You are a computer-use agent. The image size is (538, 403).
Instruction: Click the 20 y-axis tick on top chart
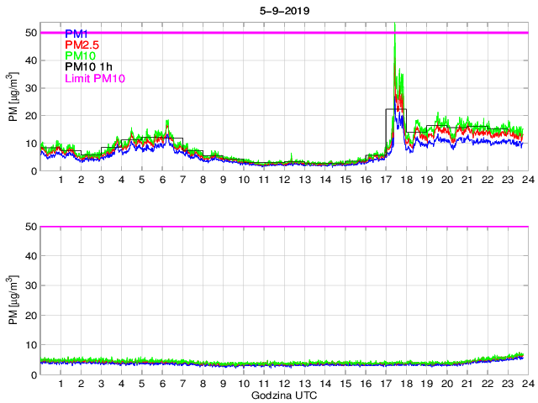(x=30, y=116)
